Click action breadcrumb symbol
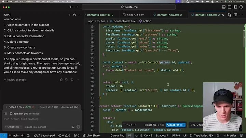Viewport: 246px width, 138px height. pos(145,21)
